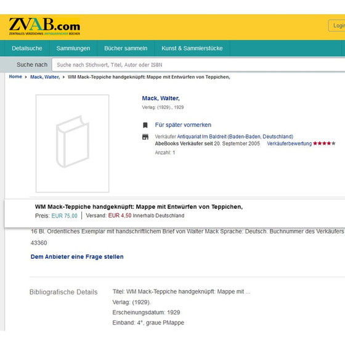Click the placeholder book cover image
The image size is (345, 345).
tap(73, 144)
